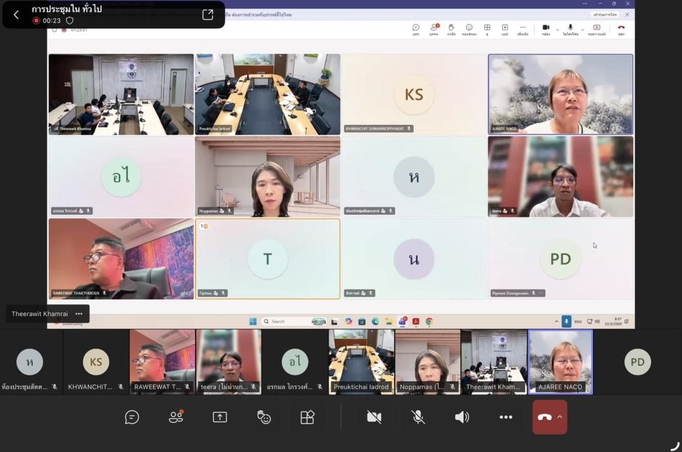Select AJAREE NACO thumbnail in participant strip
The width and height of the screenshot is (682, 452).
coord(560,362)
